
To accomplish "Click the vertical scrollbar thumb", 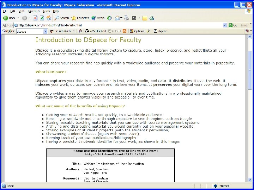I will (x=250, y=70).
